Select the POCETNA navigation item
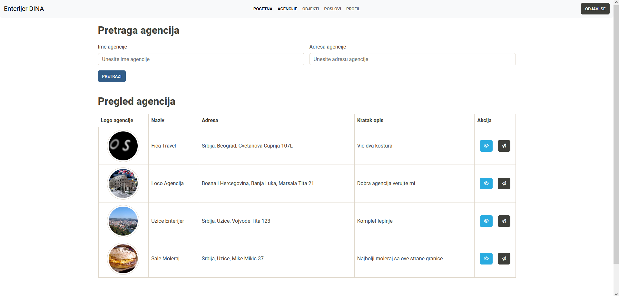This screenshot has width=619, height=296. pyautogui.click(x=262, y=9)
